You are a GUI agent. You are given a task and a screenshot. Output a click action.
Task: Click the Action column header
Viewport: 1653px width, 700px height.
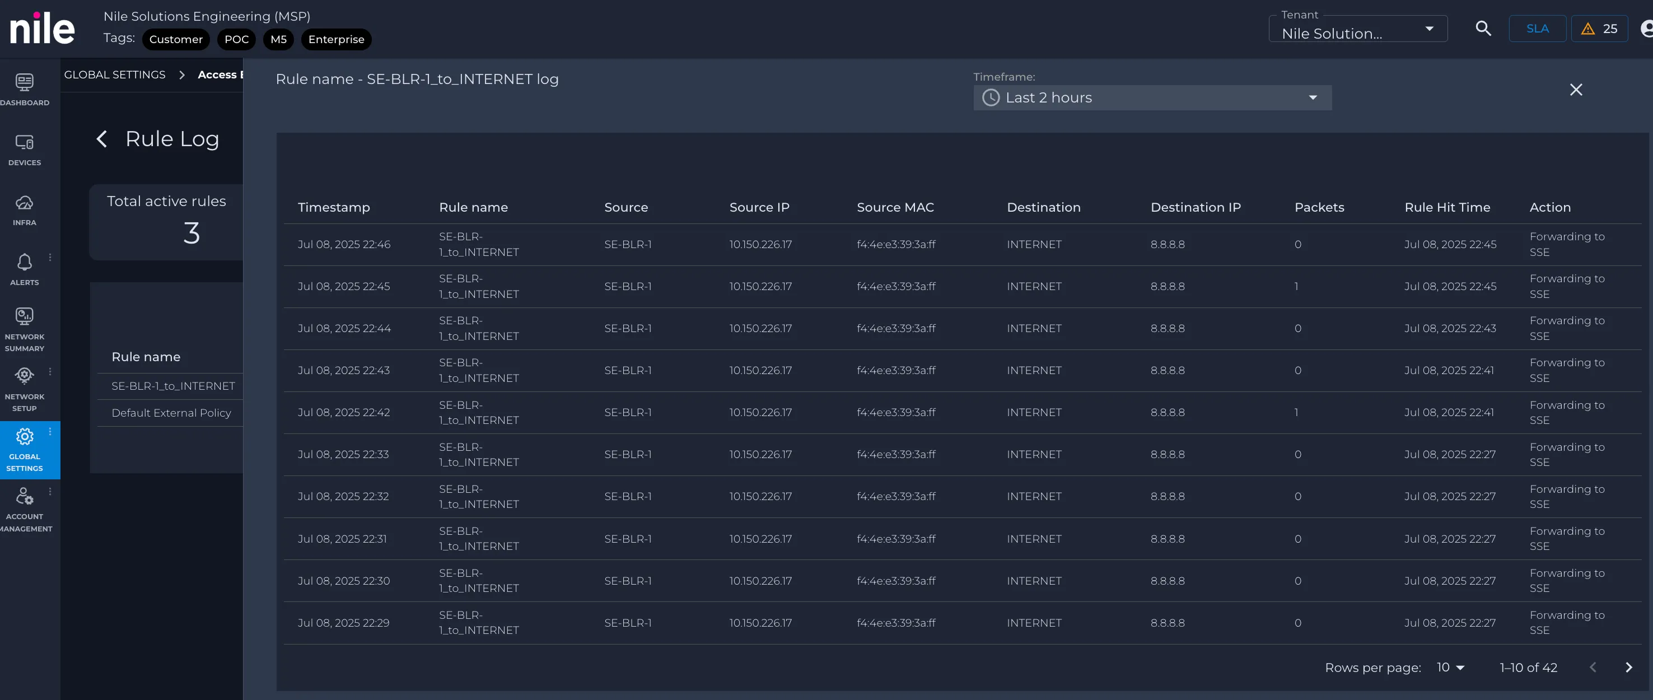click(1550, 208)
